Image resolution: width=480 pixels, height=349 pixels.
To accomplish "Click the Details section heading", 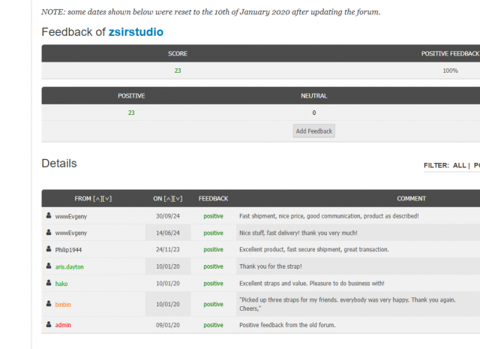I will 59,164.
